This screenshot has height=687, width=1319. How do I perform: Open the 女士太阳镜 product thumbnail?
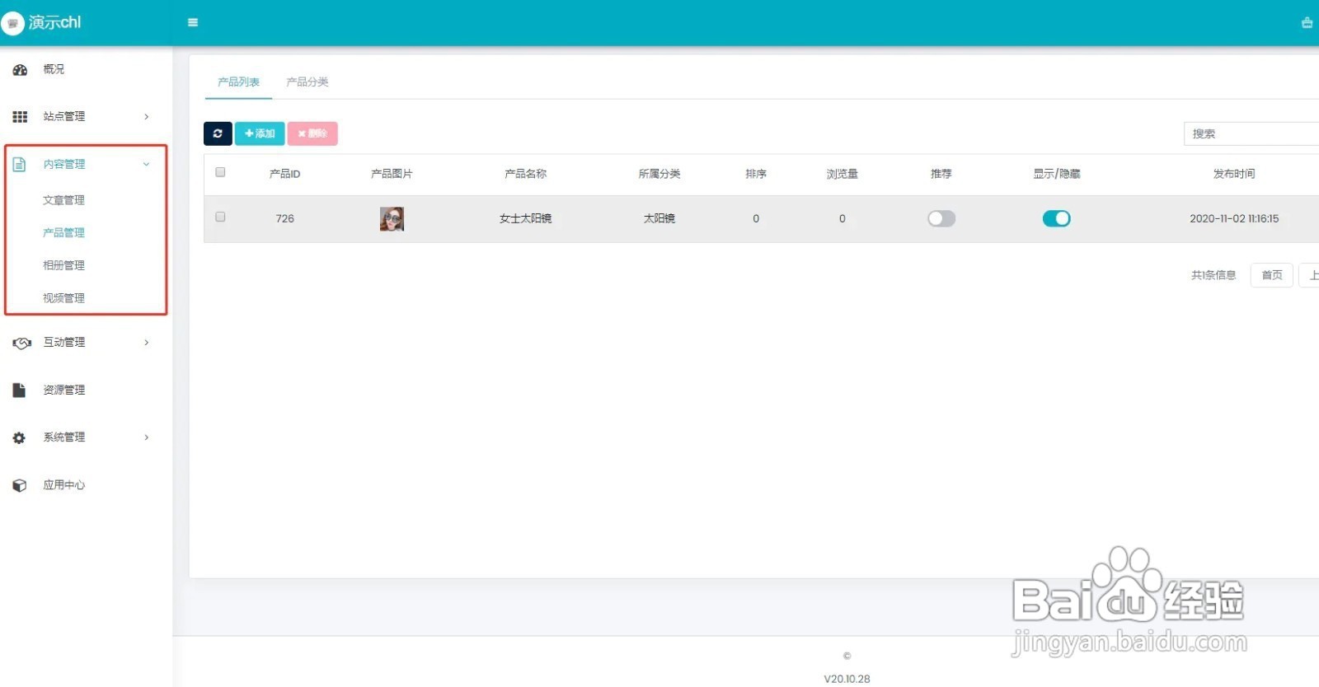[x=392, y=219]
